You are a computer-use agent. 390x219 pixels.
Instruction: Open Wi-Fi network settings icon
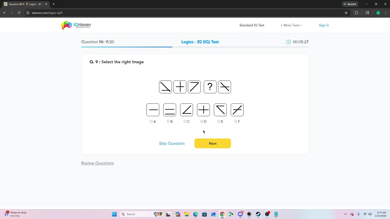coord(365,214)
